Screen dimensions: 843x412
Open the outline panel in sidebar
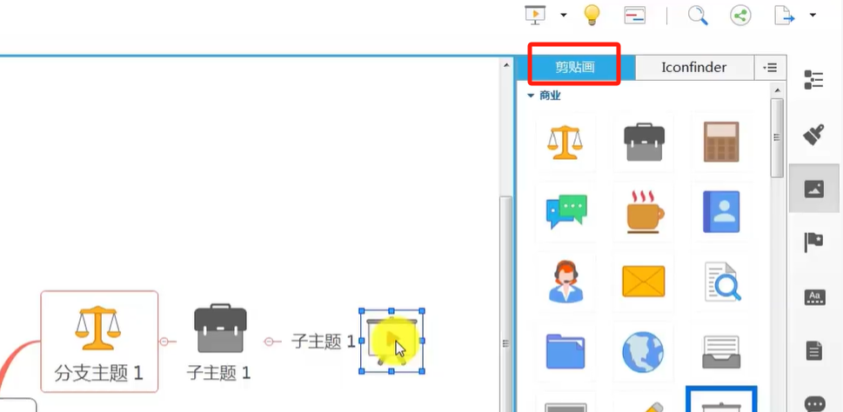click(813, 79)
